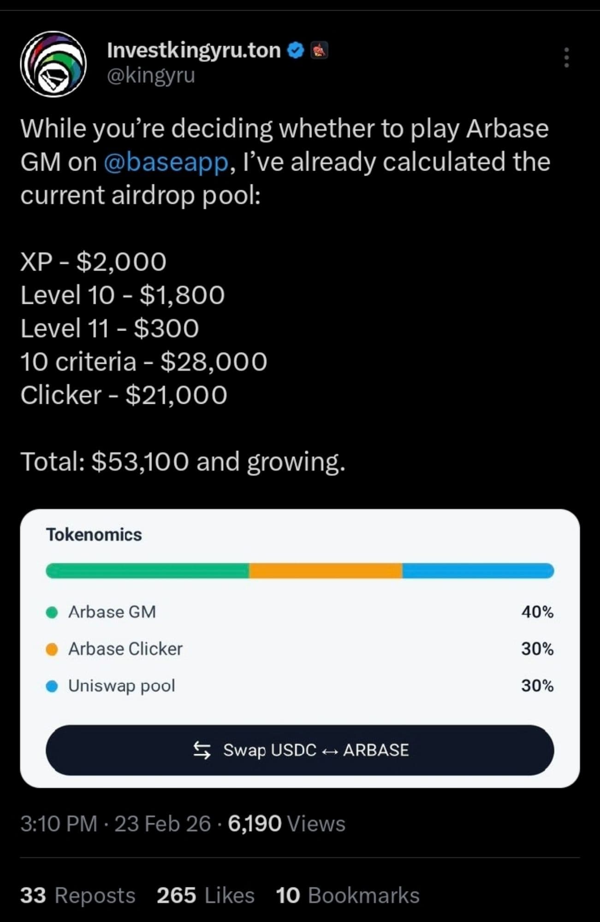Image resolution: width=600 pixels, height=922 pixels.
Task: Click the orange segment of tokenomics bar
Action: point(325,571)
